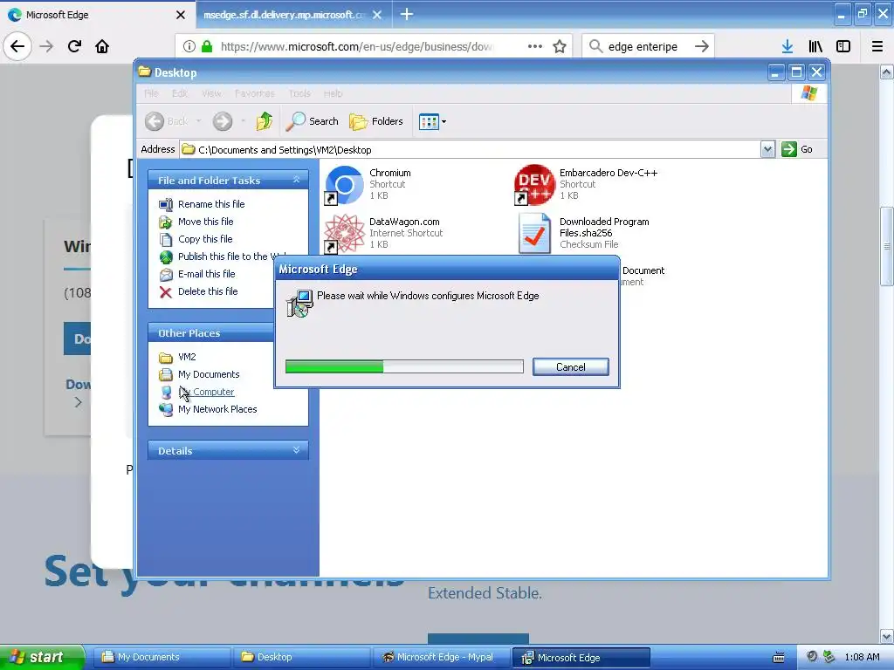Switch to Desktop taskbar button
Screen dimensions: 894x670
[301, 657]
